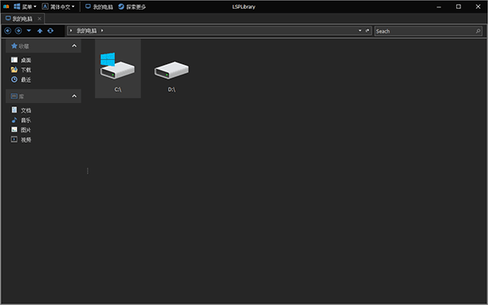Open the 简体中文 language dropdown
The width and height of the screenshot is (488, 305).
click(x=59, y=6)
